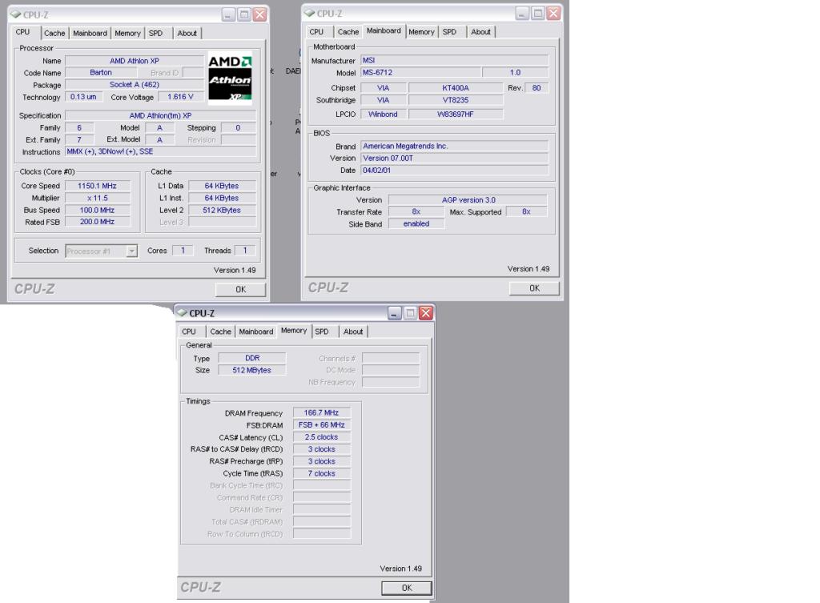
Task: Click the motherboard Model value MS-6712
Action: coord(420,72)
